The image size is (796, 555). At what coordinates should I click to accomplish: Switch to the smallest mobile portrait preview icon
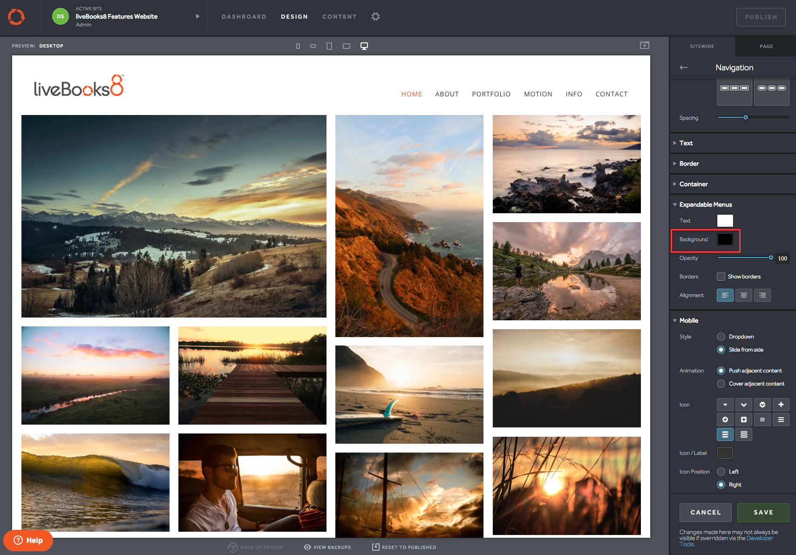(298, 46)
